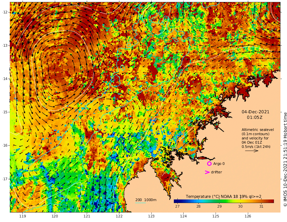The image size is (287, 222).
Task: Click the latitude axis label -12
Action: pos(5,12)
